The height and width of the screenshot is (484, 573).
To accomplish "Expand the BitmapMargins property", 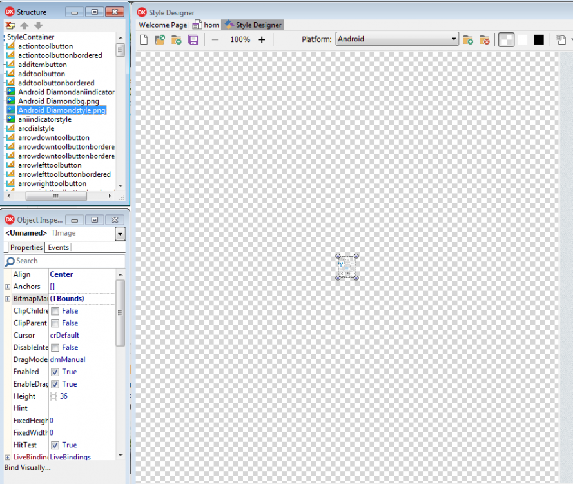I will pyautogui.click(x=8, y=299).
